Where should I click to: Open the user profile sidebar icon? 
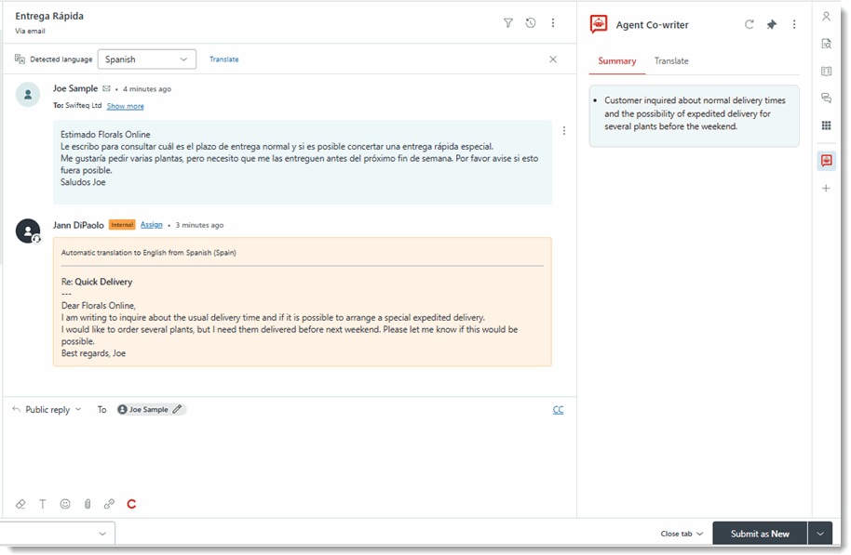[x=826, y=16]
